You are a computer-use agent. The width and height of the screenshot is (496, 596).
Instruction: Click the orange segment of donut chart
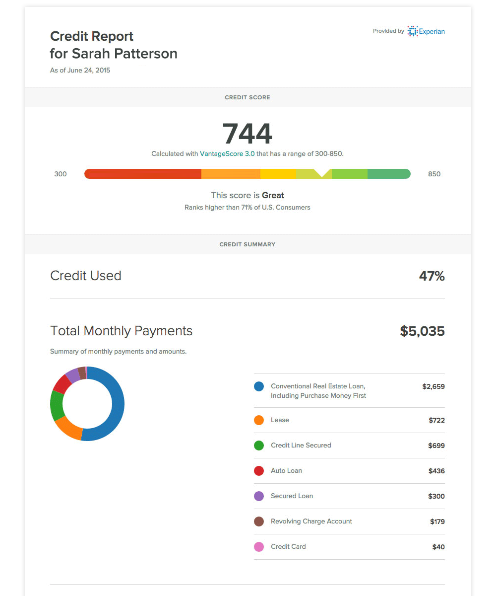68,429
